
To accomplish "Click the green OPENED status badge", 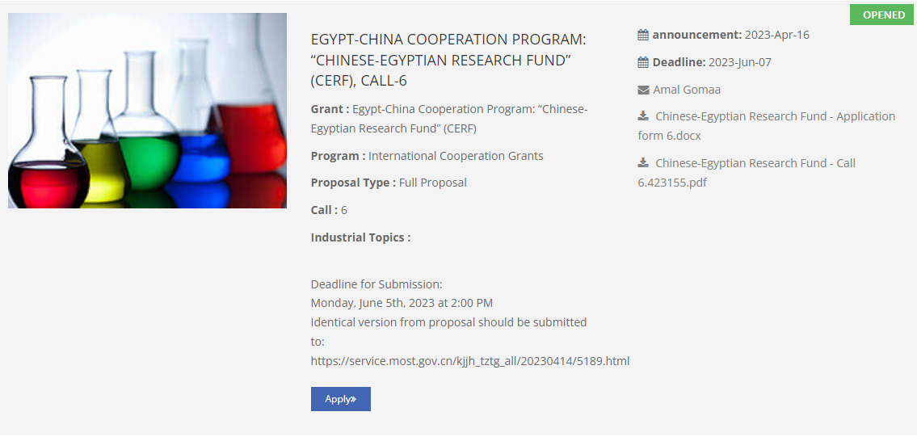I will pyautogui.click(x=883, y=15).
